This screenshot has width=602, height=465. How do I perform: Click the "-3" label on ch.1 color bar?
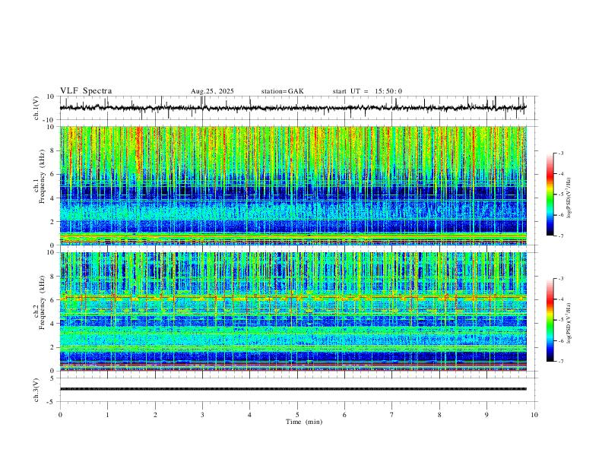(560, 153)
